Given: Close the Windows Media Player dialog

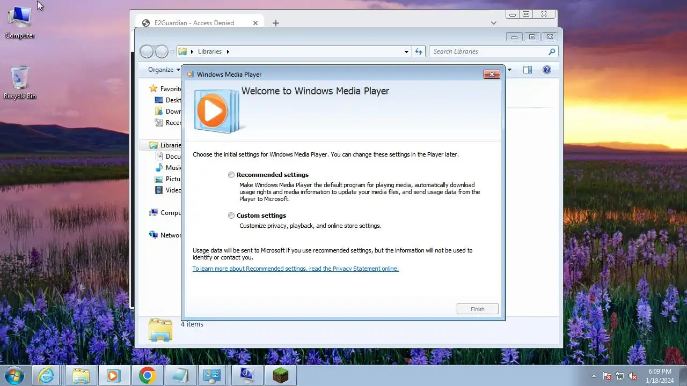Looking at the screenshot, I should click(492, 74).
